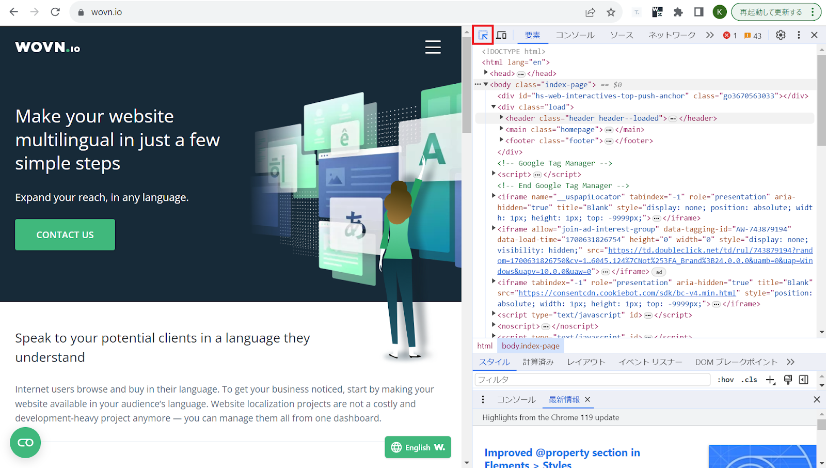This screenshot has height=468, width=826.
Task: Open DevTools settings gear
Action: click(x=781, y=35)
